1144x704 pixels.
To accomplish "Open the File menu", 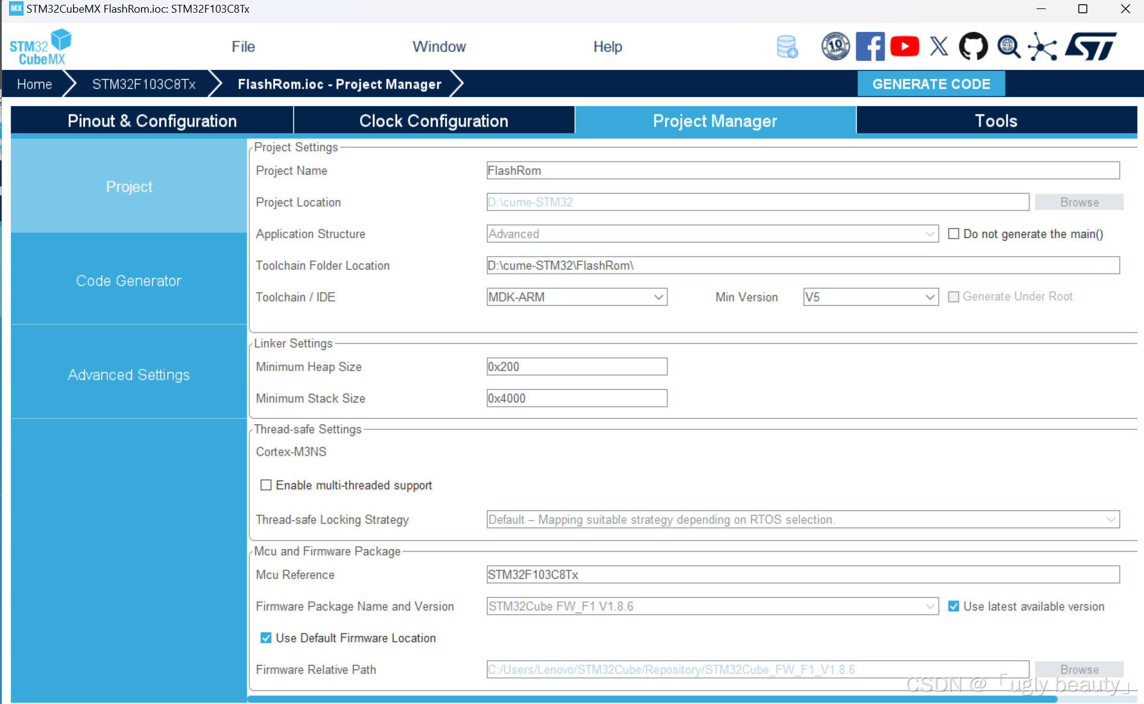I will (243, 47).
